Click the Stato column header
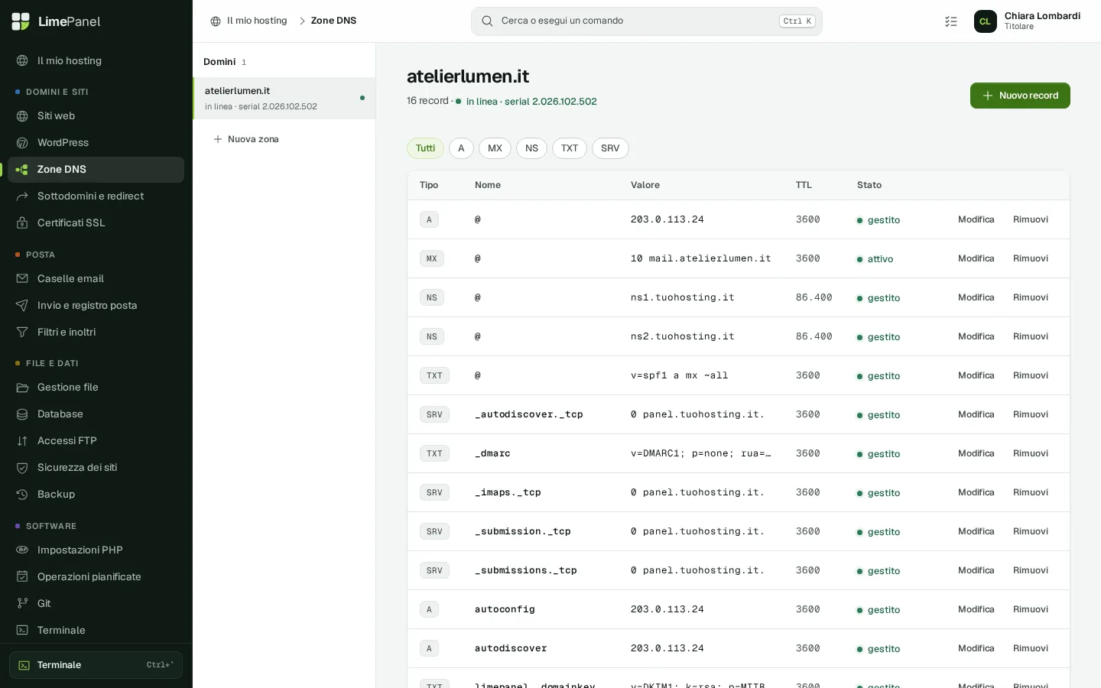Image resolution: width=1101 pixels, height=688 pixels. [x=869, y=185]
